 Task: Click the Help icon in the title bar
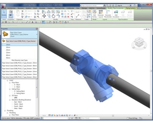(134, 5)
